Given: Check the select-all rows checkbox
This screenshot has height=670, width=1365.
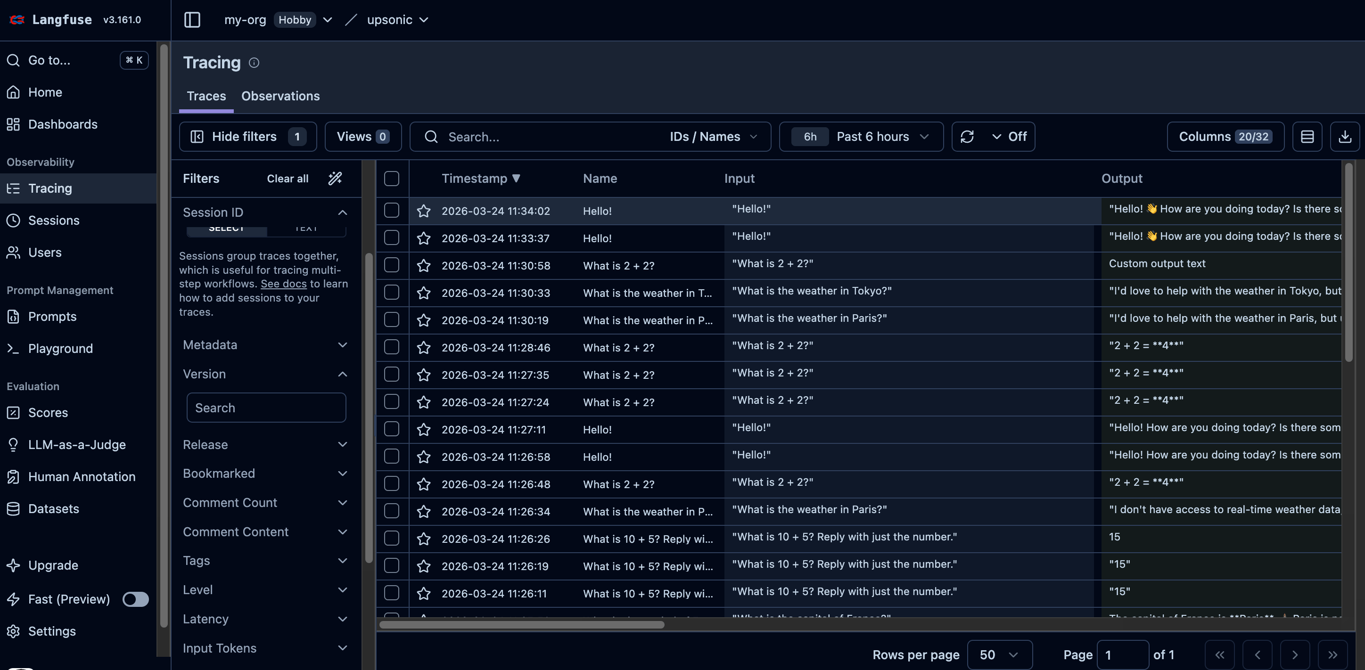Looking at the screenshot, I should point(392,179).
